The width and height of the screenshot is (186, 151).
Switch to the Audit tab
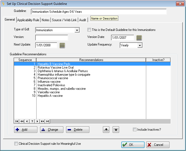(x=83, y=20)
